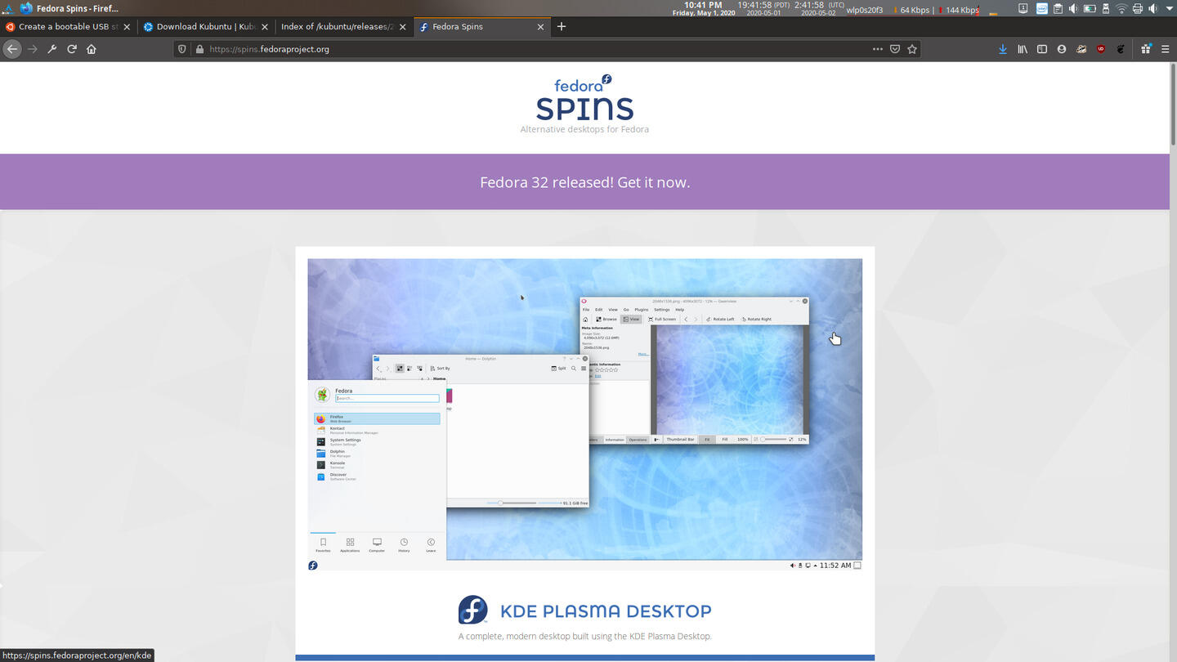Close the Download Kubuntu tab

(x=265, y=27)
